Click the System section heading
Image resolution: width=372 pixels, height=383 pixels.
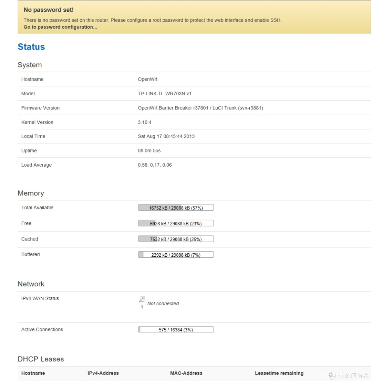tap(30, 65)
